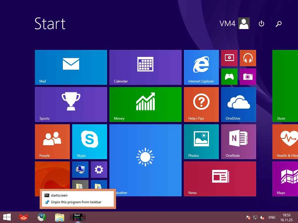Open the Weather tile

[146, 160]
